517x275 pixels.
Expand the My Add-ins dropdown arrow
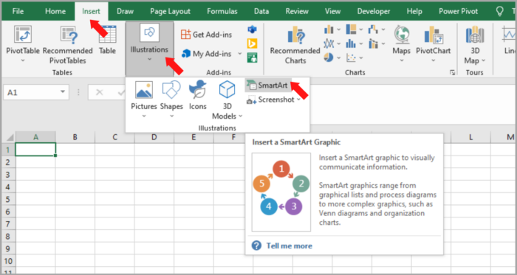point(240,54)
